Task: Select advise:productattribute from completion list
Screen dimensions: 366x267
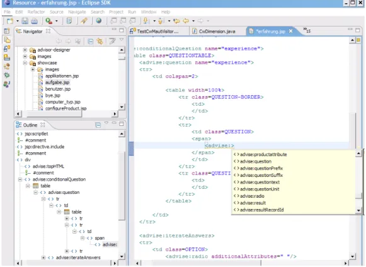Action: 263,154
